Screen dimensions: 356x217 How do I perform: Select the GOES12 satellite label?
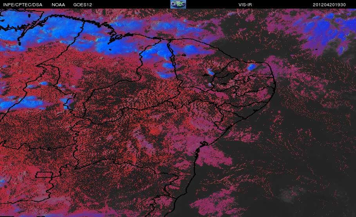(x=83, y=5)
